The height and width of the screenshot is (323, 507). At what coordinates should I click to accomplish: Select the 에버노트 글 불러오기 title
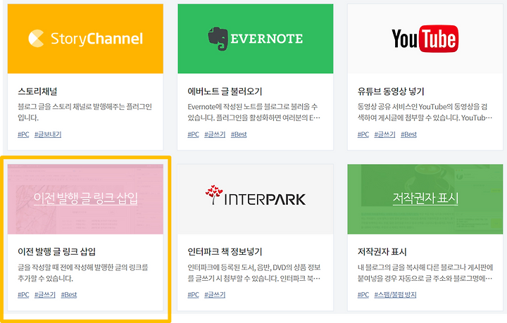(x=225, y=91)
